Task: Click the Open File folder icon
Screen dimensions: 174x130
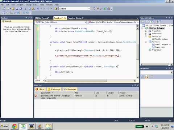Action: pos(13,9)
